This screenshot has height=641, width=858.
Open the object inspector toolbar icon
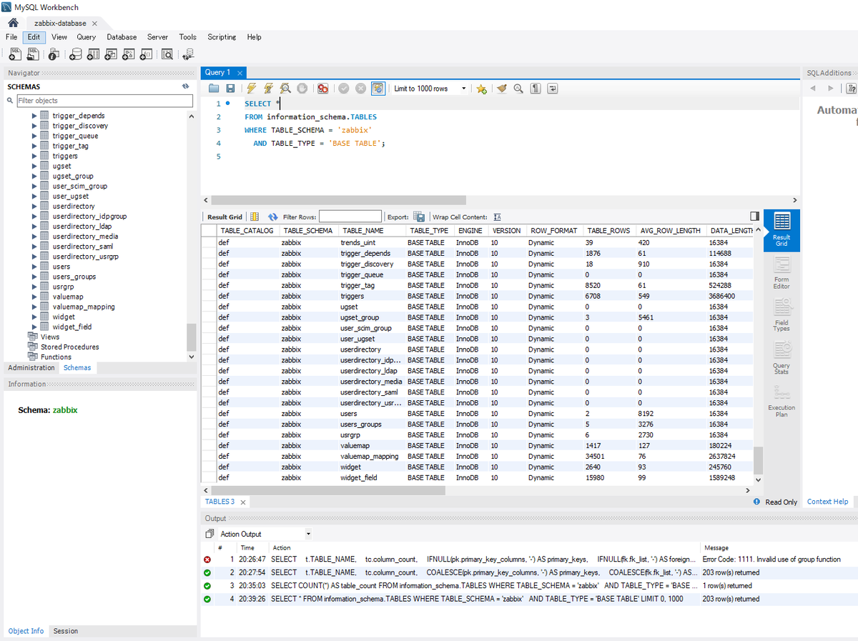click(x=54, y=54)
